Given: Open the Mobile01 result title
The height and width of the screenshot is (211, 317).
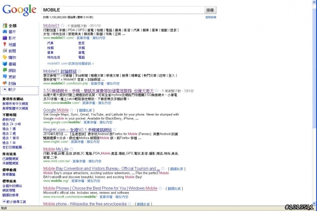Looking at the screenshot, I should [51, 25].
